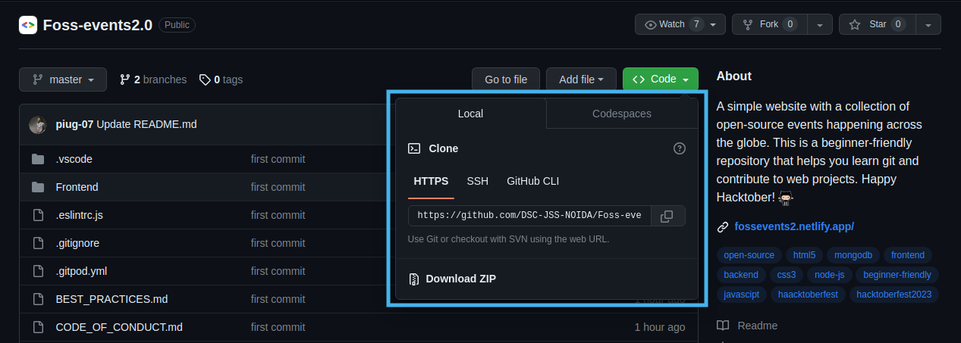The height and width of the screenshot is (343, 961).
Task: Expand the fork options dropdown arrow
Action: coord(818,24)
